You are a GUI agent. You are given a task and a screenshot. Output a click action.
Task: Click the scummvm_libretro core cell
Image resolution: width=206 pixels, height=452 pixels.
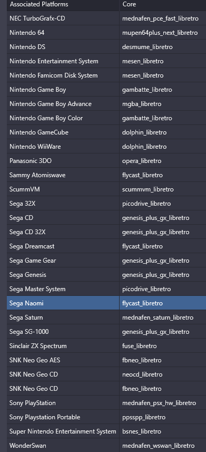(163, 189)
